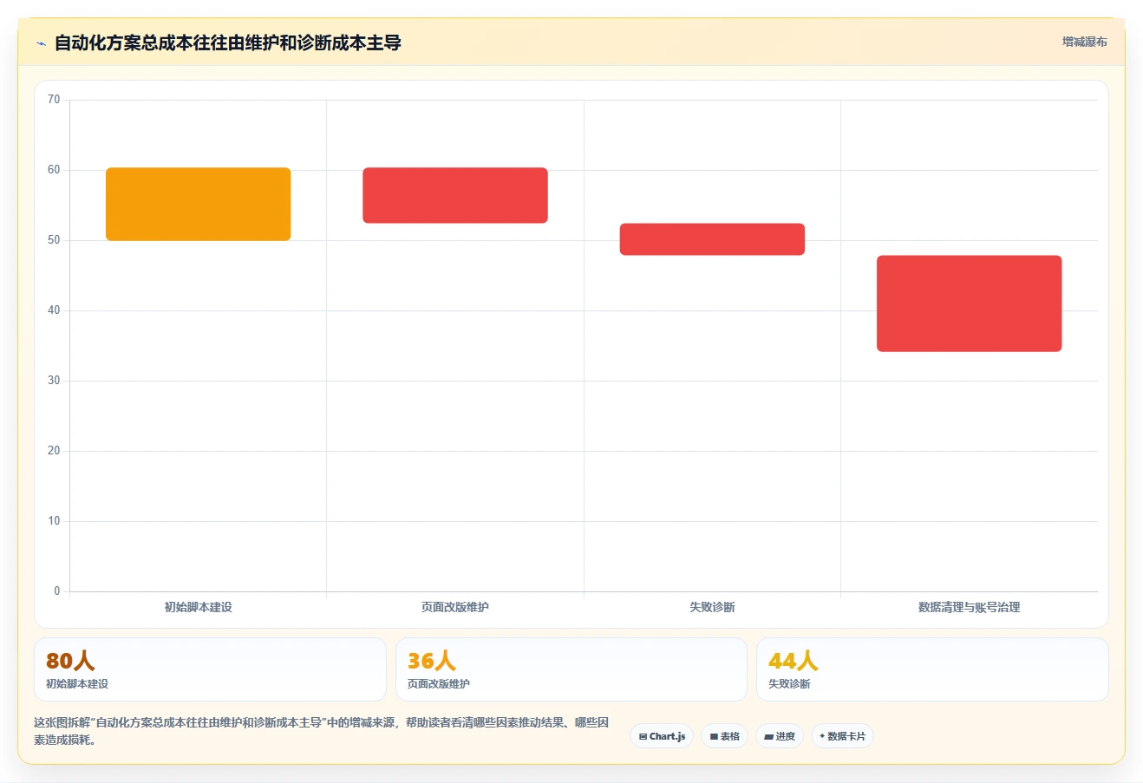
Task: Click y-axis value 50
Action: [x=54, y=240]
